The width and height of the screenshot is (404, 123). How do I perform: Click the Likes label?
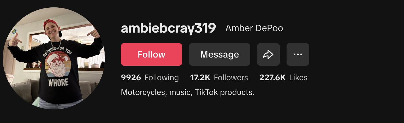pos(298,78)
